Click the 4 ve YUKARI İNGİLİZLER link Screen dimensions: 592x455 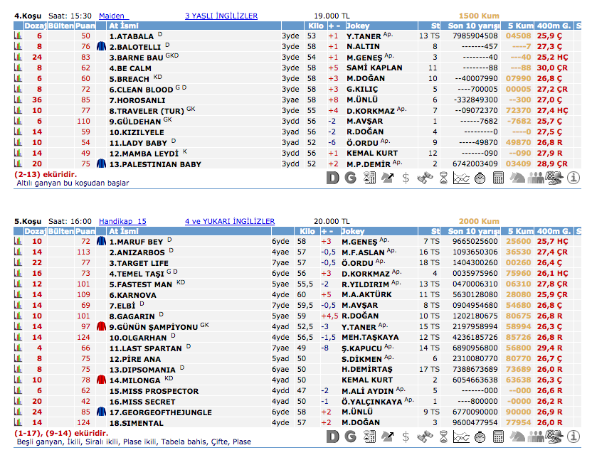pyautogui.click(x=229, y=221)
